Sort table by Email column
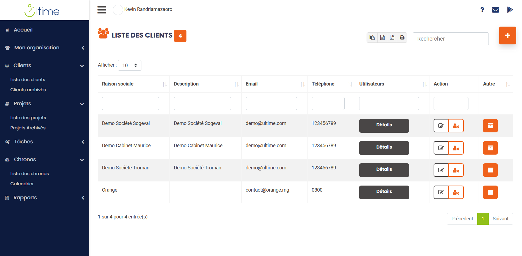 [275, 84]
